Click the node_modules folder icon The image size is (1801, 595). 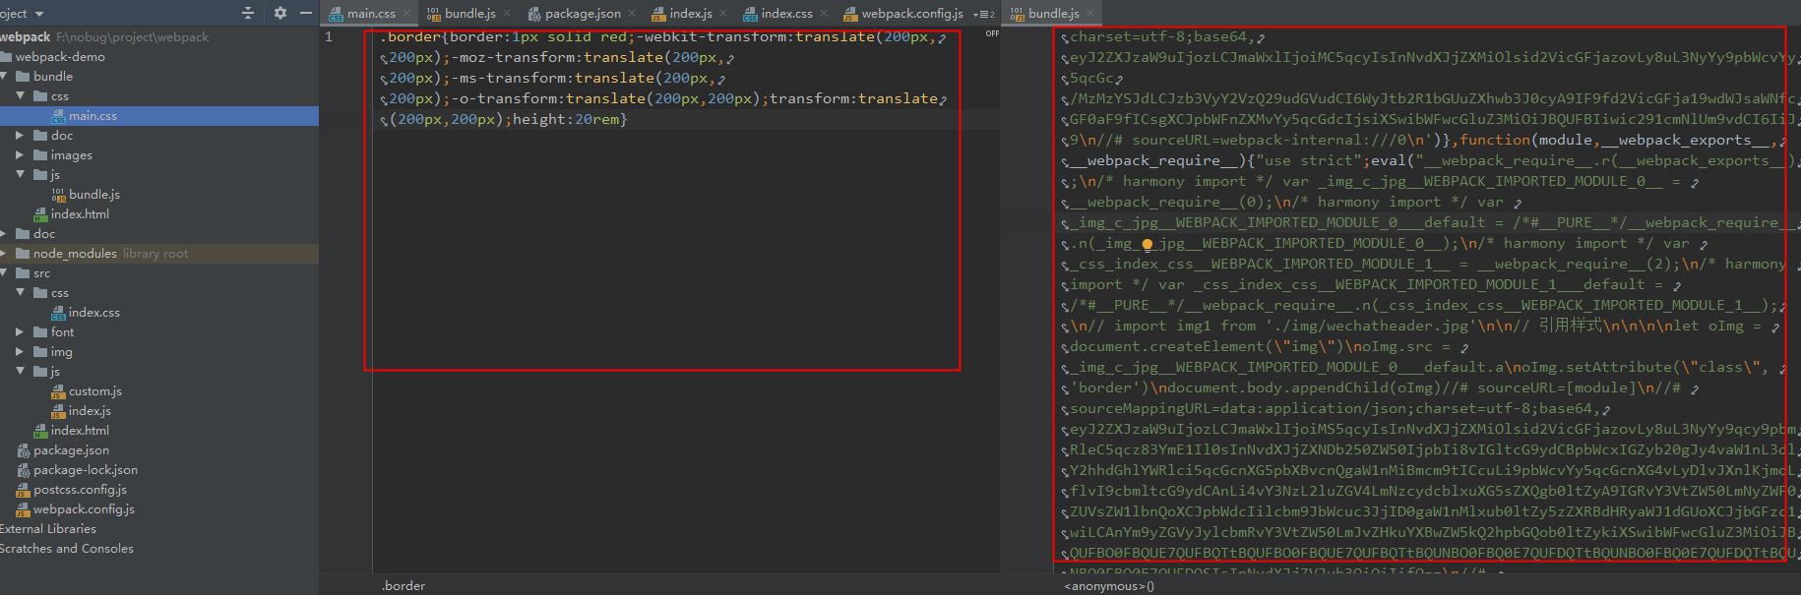tap(23, 253)
